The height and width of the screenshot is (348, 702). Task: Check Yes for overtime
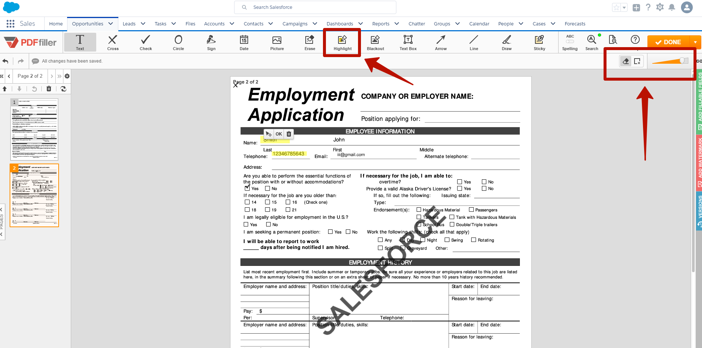pyautogui.click(x=459, y=182)
